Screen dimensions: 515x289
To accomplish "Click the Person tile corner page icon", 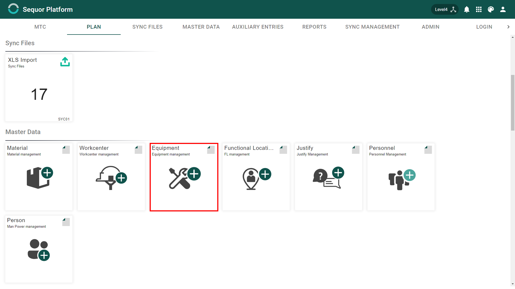I will pyautogui.click(x=66, y=222).
